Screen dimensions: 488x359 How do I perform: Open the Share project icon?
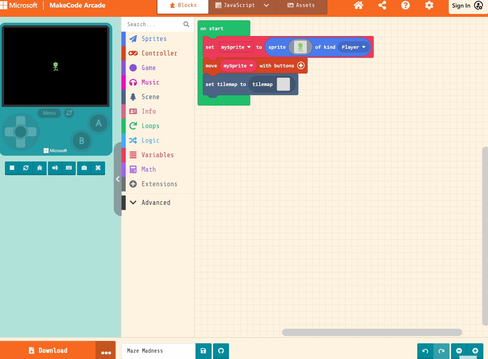382,6
